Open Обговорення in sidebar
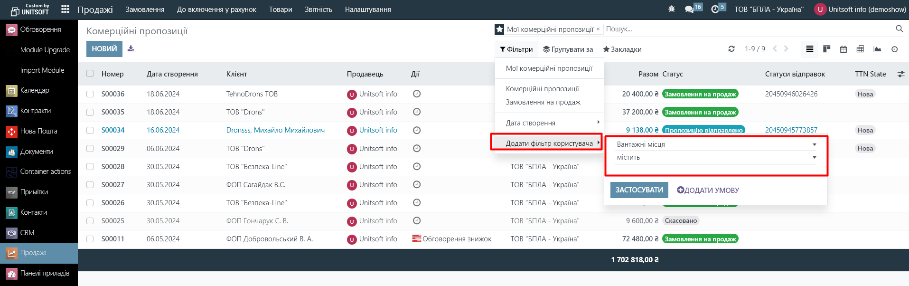909x286 pixels. pyautogui.click(x=39, y=29)
